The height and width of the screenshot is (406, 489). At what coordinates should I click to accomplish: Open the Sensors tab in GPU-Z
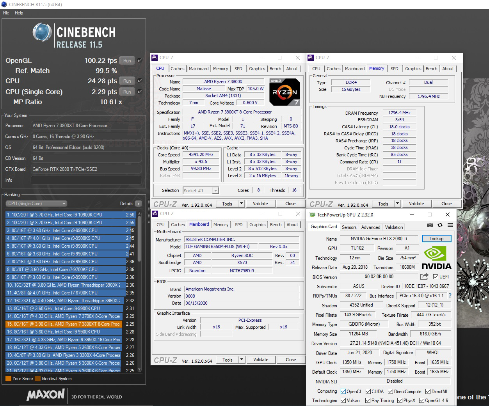[349, 227]
